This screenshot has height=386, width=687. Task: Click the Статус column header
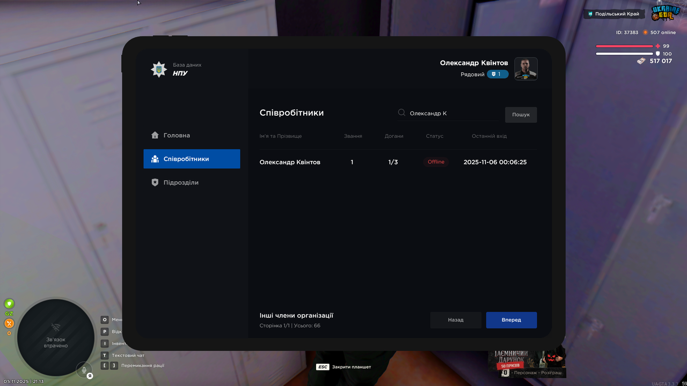click(435, 136)
